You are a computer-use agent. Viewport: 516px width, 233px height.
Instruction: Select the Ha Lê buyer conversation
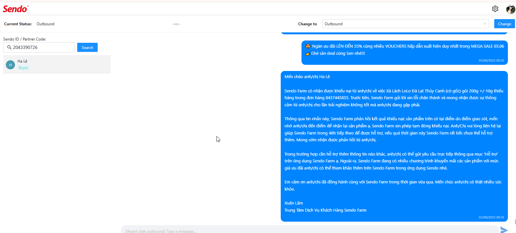(x=57, y=64)
